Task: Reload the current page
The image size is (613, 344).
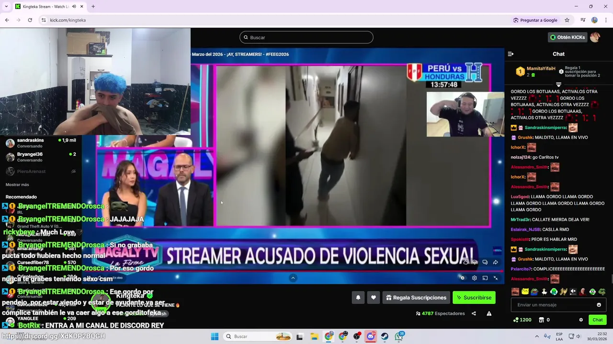Action: [30, 20]
